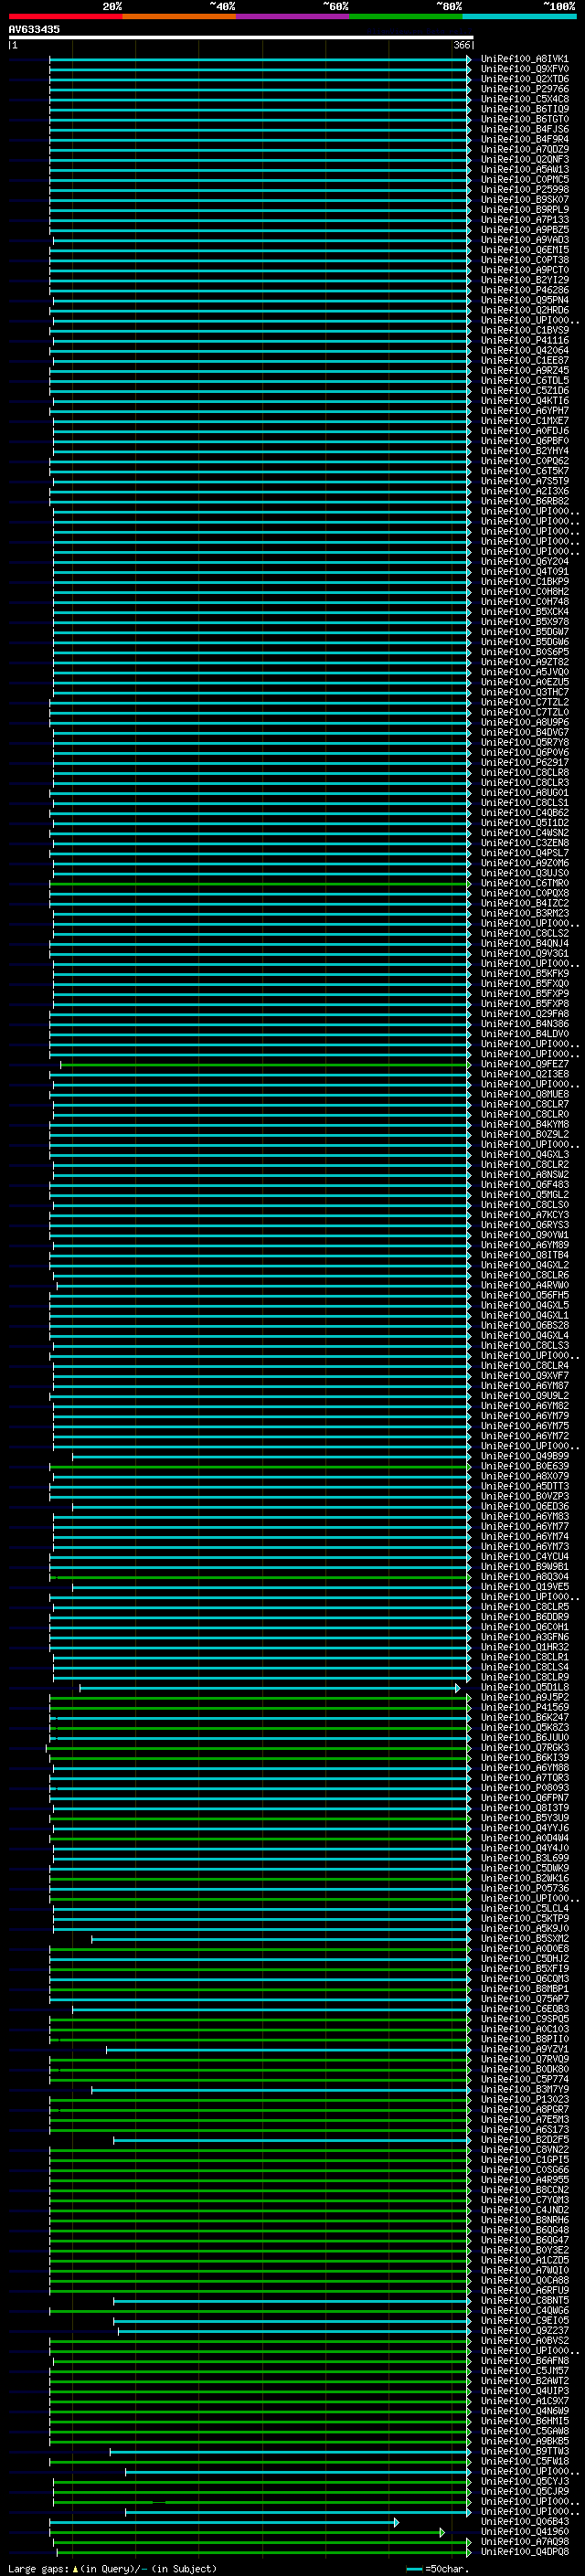
Task: Click the cyan alignment bar for UniRef100_A8IVK1
Action: [x=260, y=59]
